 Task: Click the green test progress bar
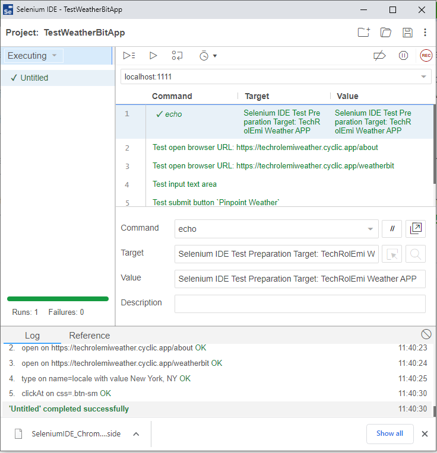coord(58,299)
